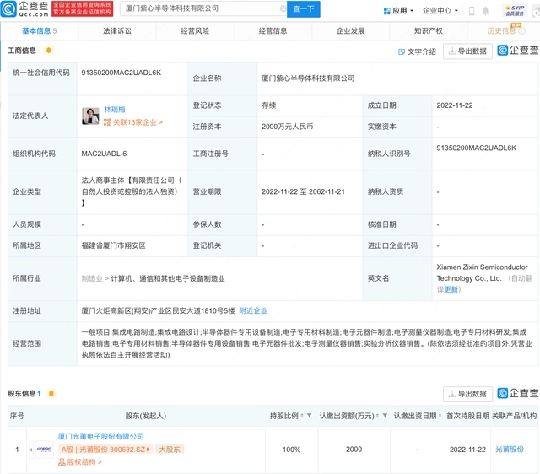Open the 应用 dropdown menu
Screen dimensions: 540x474
(x=398, y=11)
